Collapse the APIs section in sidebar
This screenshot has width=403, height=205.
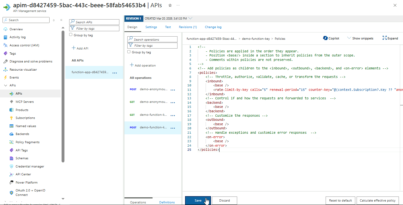5,85
